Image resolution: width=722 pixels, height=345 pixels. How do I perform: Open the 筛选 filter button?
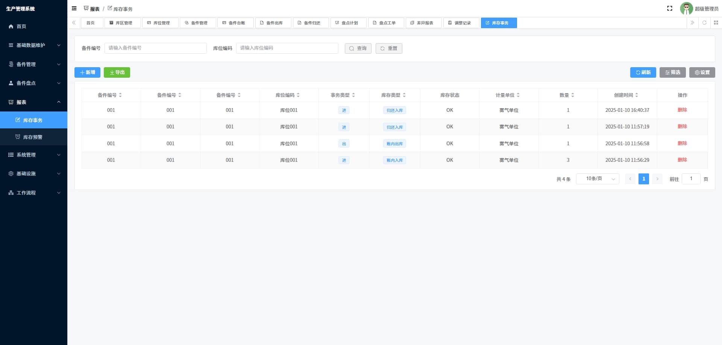672,72
